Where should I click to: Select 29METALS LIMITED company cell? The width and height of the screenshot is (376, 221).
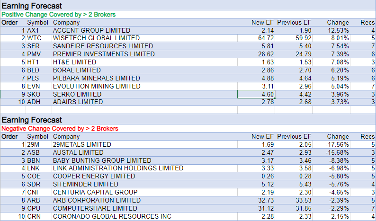82,144
